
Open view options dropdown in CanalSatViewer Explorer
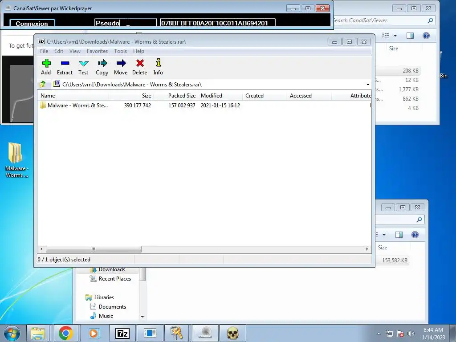[395, 36]
